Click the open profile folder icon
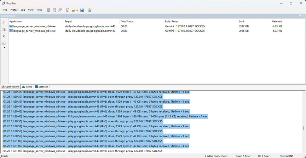 click(x=73, y=10)
